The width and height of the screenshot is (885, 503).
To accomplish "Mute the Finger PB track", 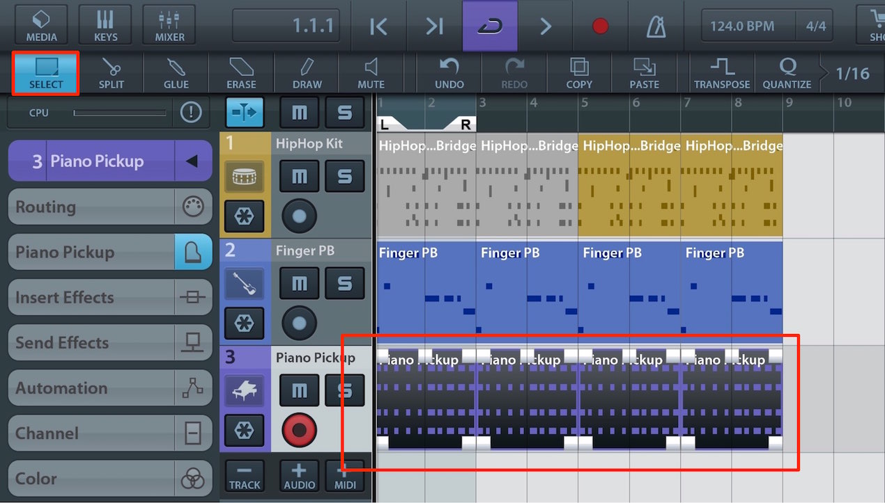I will click(299, 284).
